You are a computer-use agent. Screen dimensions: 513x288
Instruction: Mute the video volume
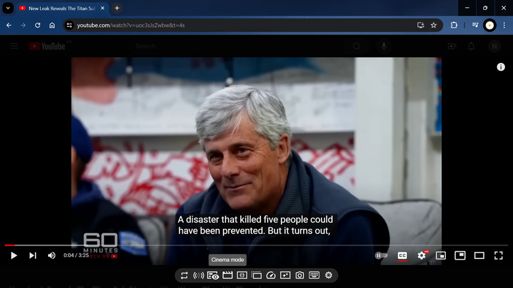click(52, 255)
